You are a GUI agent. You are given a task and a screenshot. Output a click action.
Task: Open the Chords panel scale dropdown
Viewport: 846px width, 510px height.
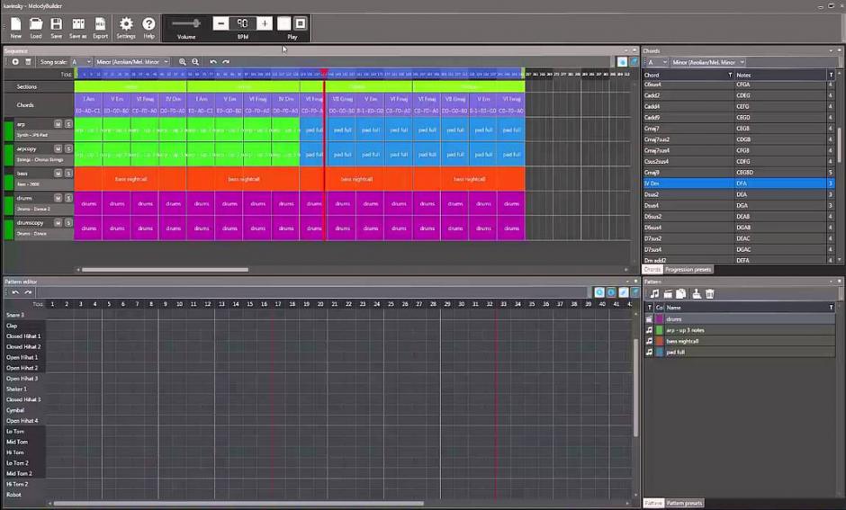708,63
